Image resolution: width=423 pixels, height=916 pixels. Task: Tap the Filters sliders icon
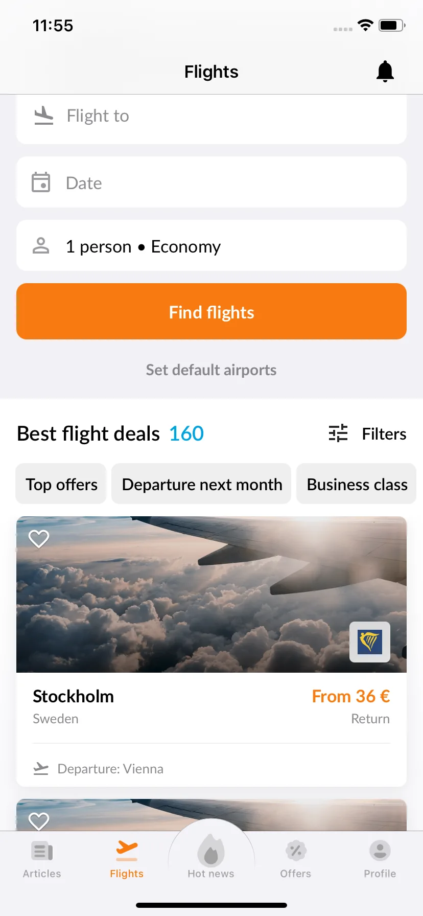click(x=338, y=433)
